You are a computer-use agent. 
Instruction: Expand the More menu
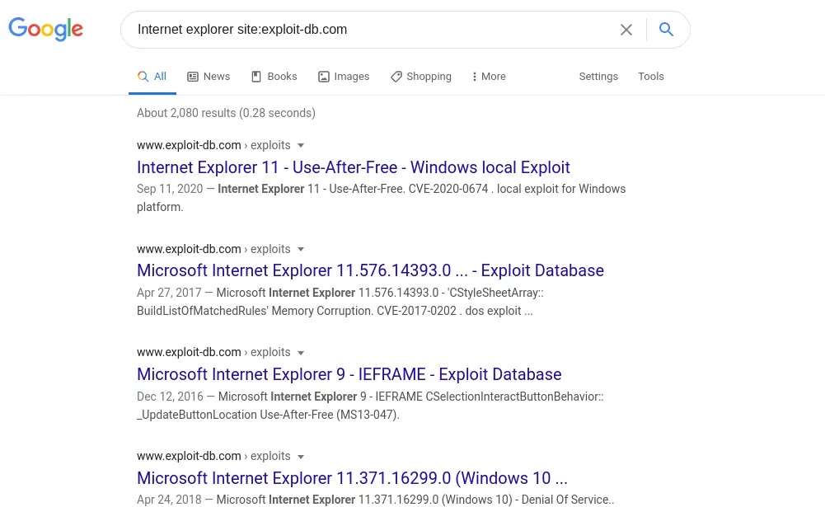[489, 77]
